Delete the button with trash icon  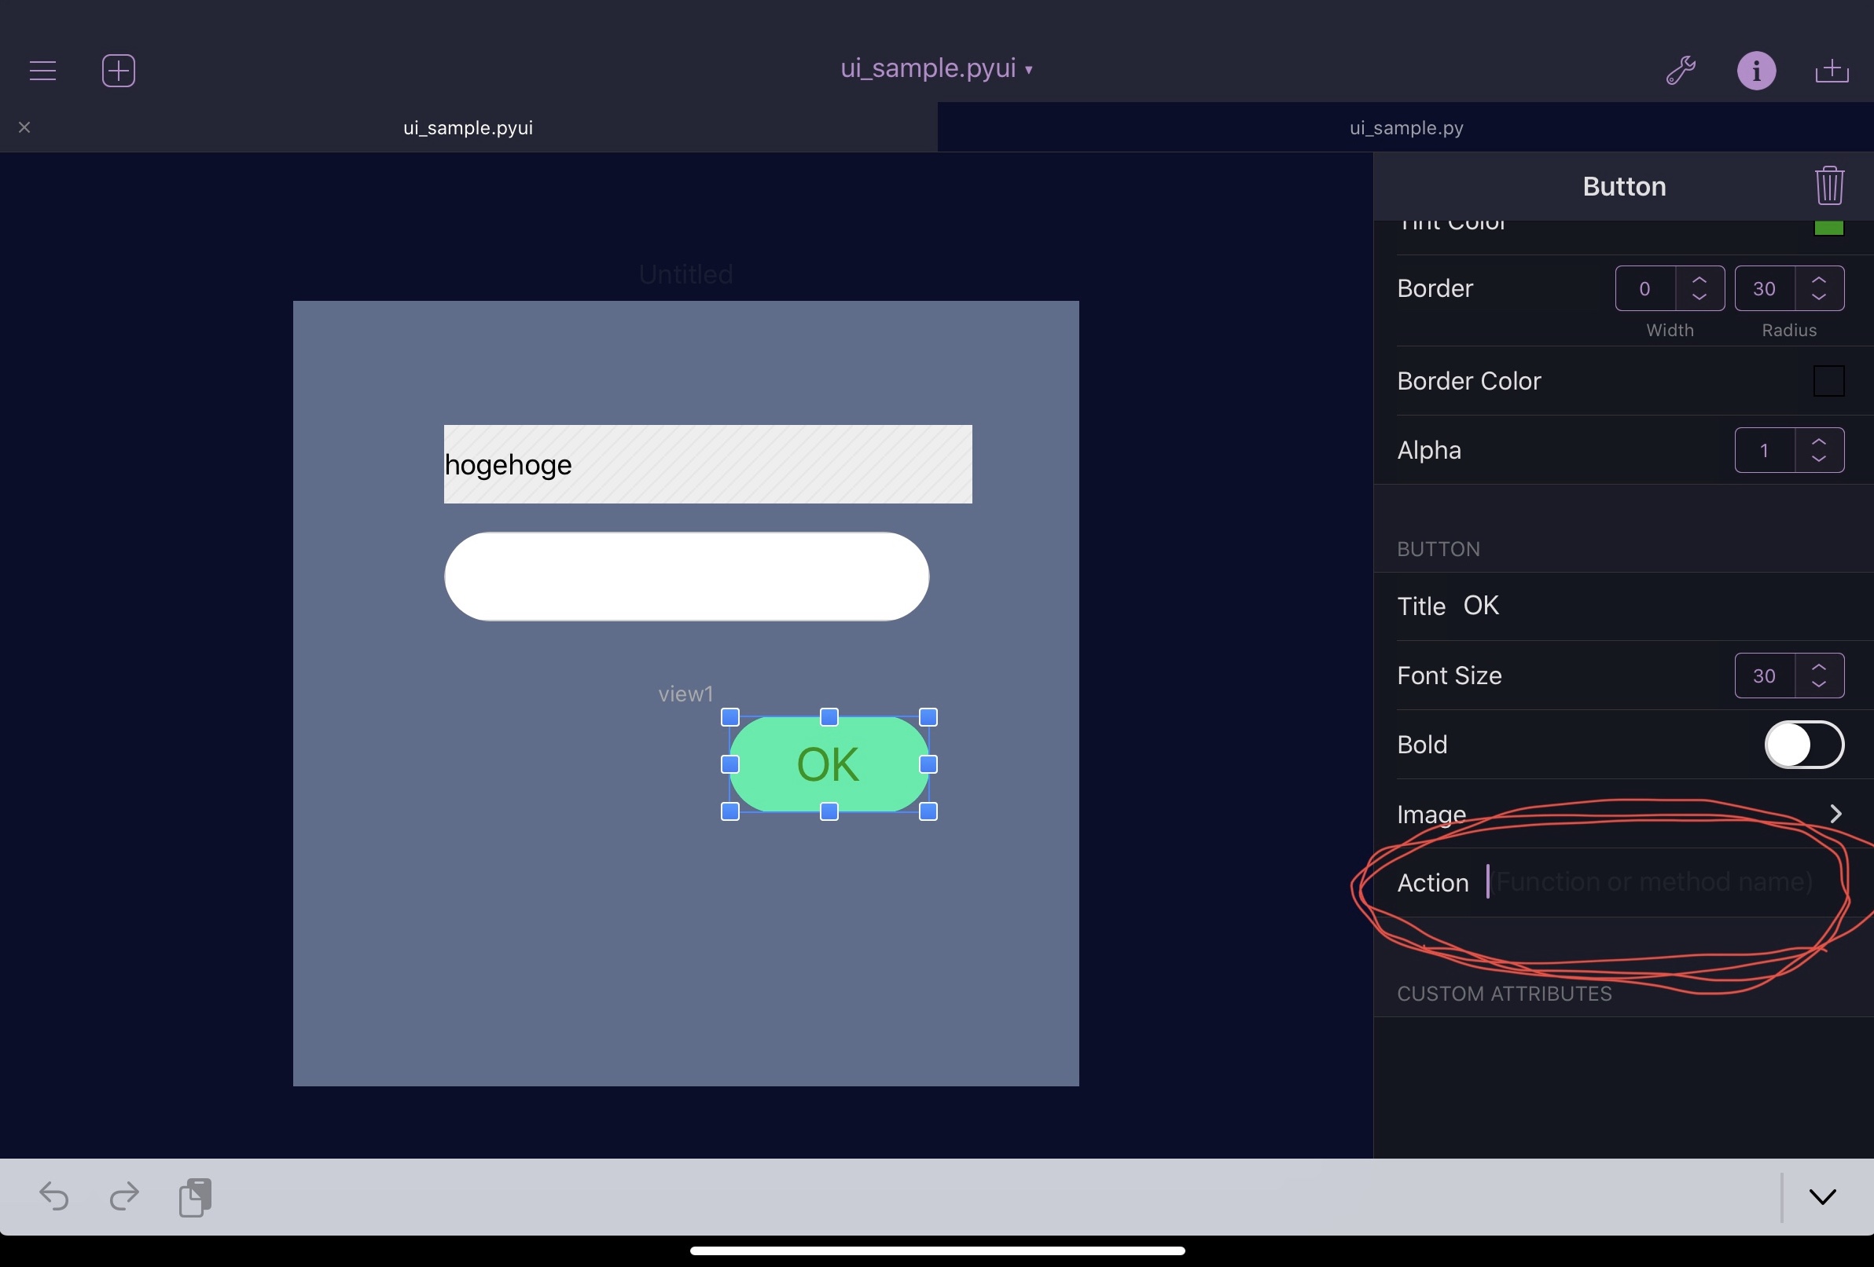[1830, 186]
